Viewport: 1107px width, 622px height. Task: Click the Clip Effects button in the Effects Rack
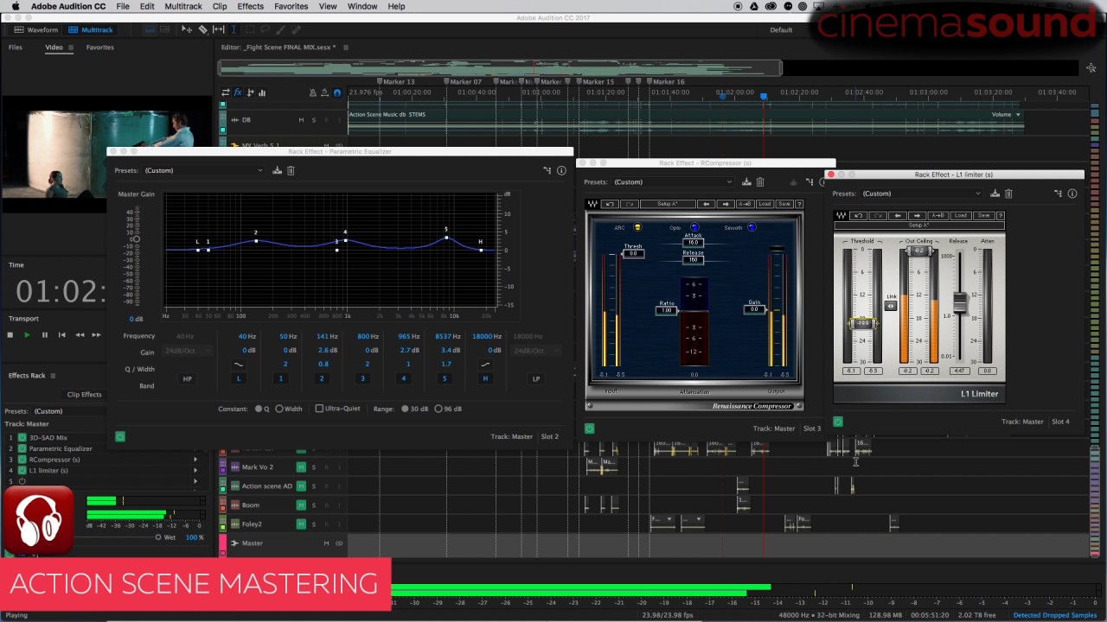click(x=84, y=395)
